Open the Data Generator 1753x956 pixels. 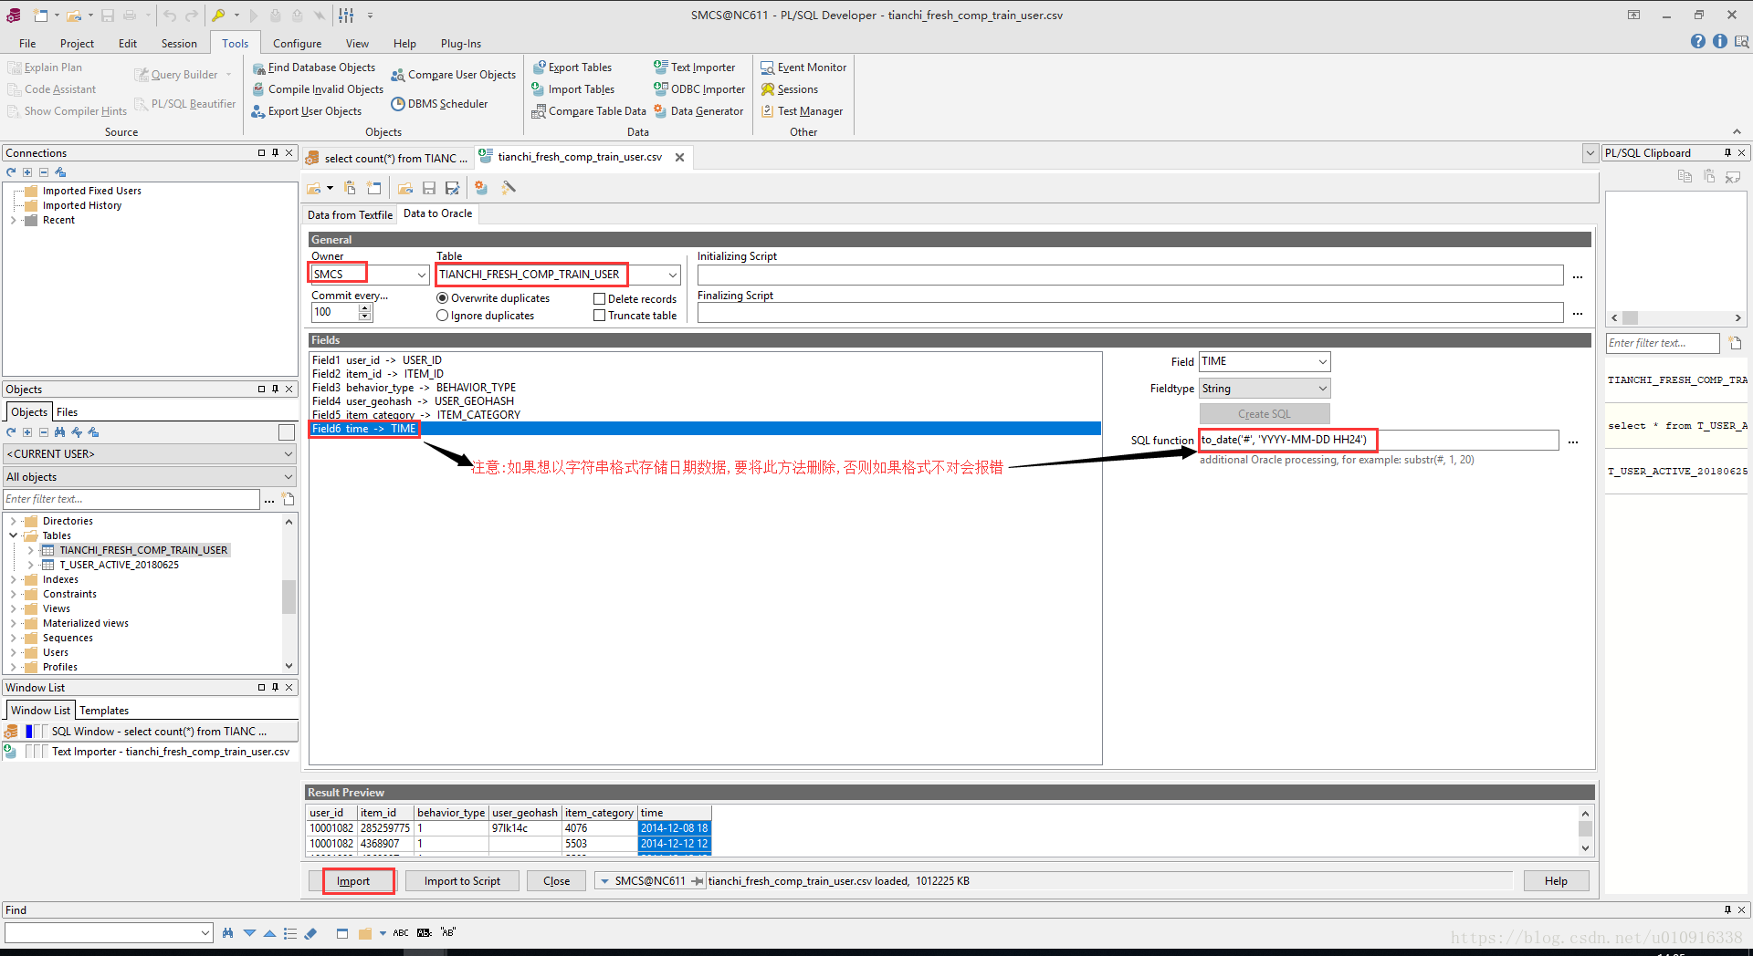[698, 111]
